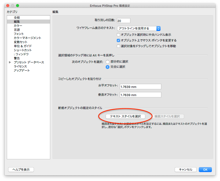Uncheck オブジェクト上でマウス ポインタを変更する

coord(118,40)
